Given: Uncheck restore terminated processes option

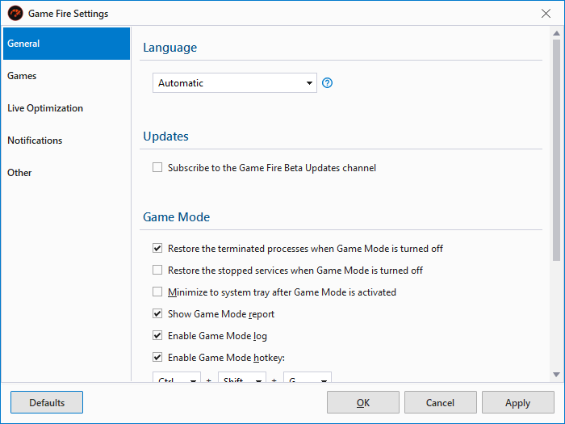Looking at the screenshot, I should point(157,248).
